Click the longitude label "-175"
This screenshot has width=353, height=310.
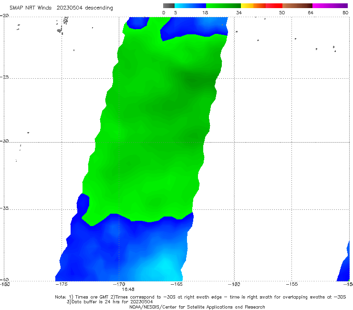(x=62, y=284)
